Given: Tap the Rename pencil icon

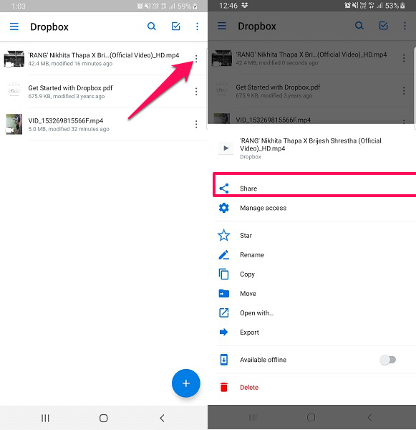Looking at the screenshot, I should click(224, 254).
